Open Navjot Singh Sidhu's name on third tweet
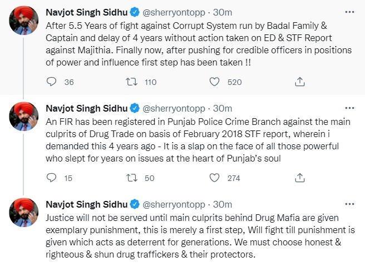The height and width of the screenshot is (267, 365). point(85,203)
